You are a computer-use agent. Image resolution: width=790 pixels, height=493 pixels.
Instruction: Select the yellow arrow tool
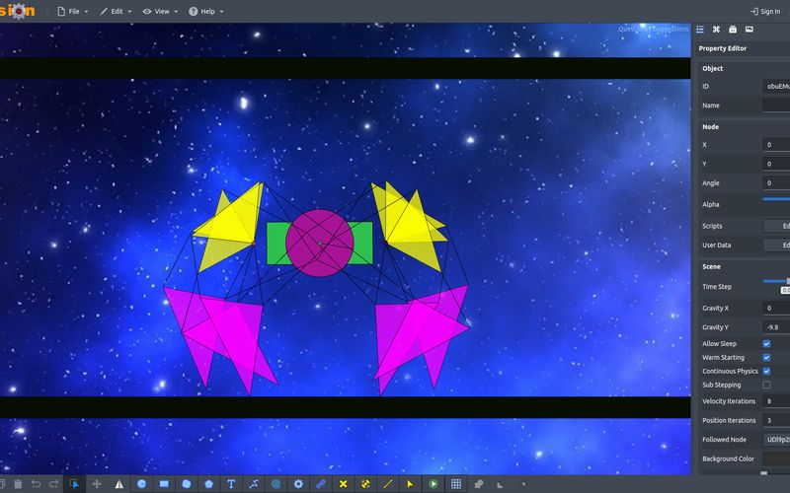[x=410, y=484]
